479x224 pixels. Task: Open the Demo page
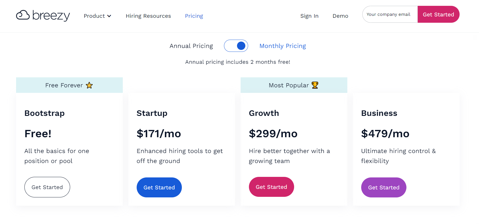tap(340, 16)
